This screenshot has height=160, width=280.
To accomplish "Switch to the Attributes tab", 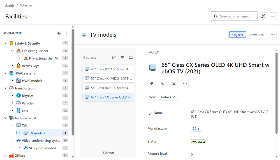I will pos(256,35).
